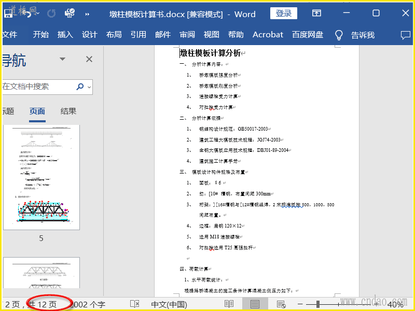
Task: Click the print preview icon in title bar
Action: coord(70,13)
